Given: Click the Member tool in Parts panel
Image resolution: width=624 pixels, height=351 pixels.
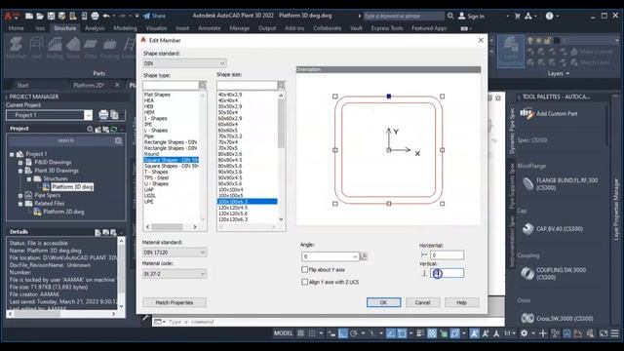Looking at the screenshot, I should coord(16,47).
